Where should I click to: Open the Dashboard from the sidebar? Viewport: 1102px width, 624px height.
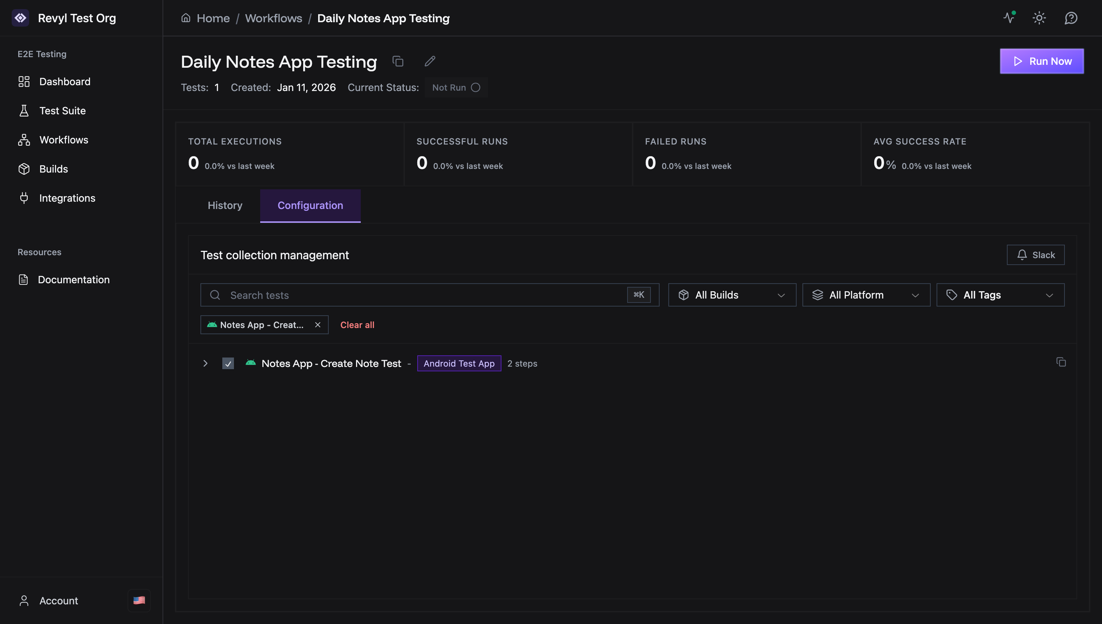pyautogui.click(x=65, y=82)
